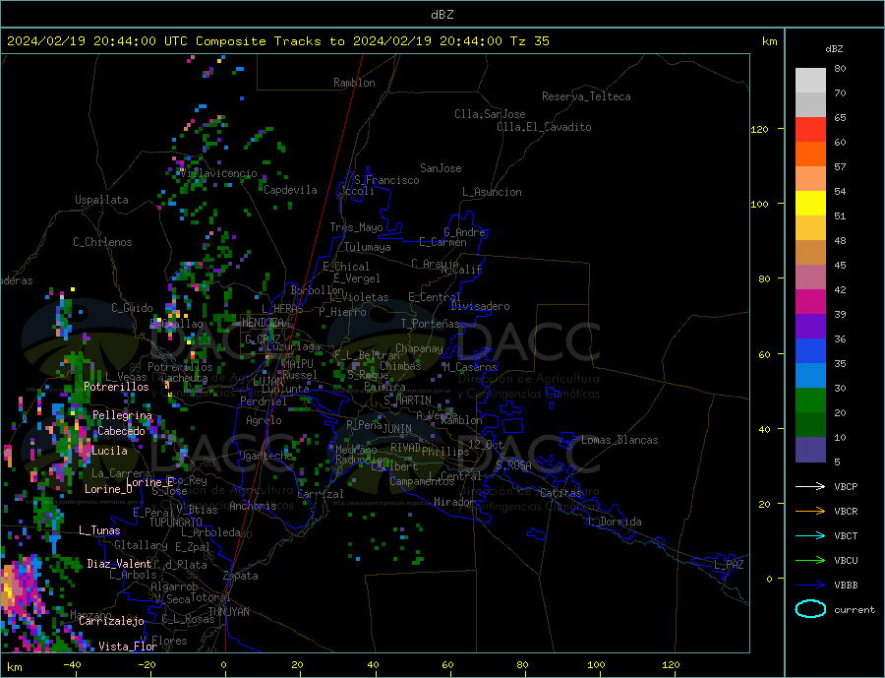Click the L_Asuncion label
This screenshot has height=678, width=885.
click(x=493, y=192)
